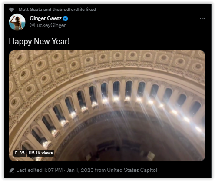
Task: Open the United States Capitol location link
Action: click(132, 170)
